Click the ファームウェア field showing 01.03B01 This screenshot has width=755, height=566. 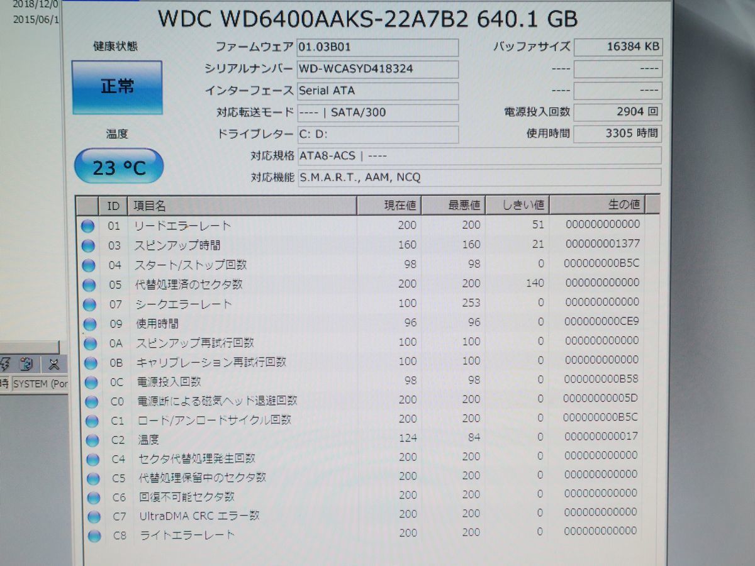[377, 48]
